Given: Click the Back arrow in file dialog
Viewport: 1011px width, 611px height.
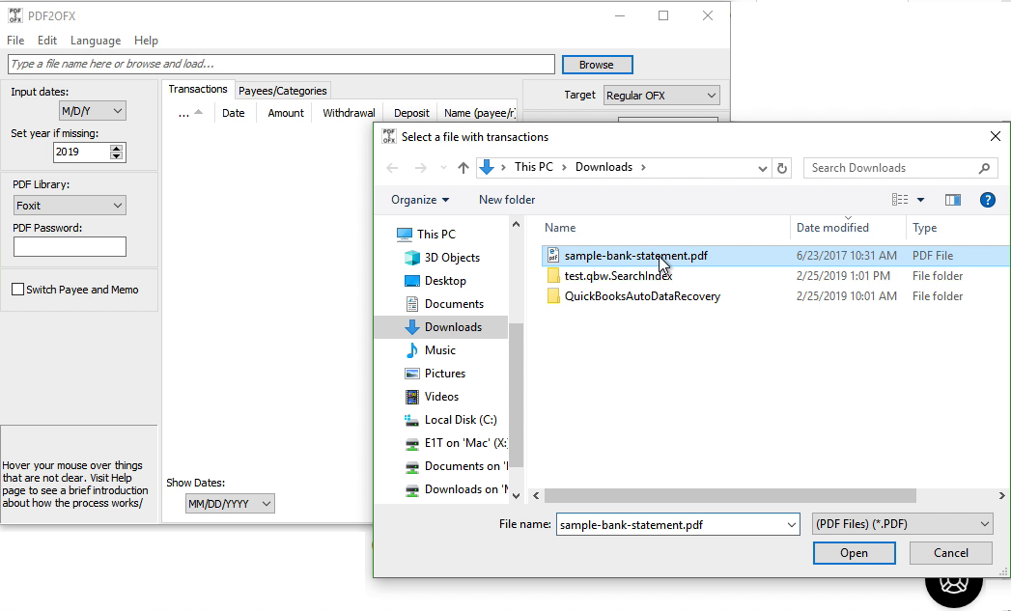Looking at the screenshot, I should click(x=392, y=168).
